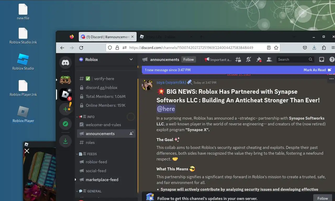Image resolution: width=335 pixels, height=201 pixels.
Task: Click the Download Apps icon in Discord
Action: click(65, 141)
